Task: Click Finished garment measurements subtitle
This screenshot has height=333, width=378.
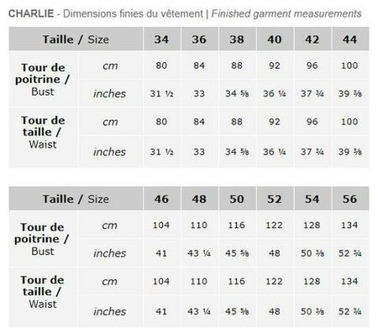Action: pos(286,13)
